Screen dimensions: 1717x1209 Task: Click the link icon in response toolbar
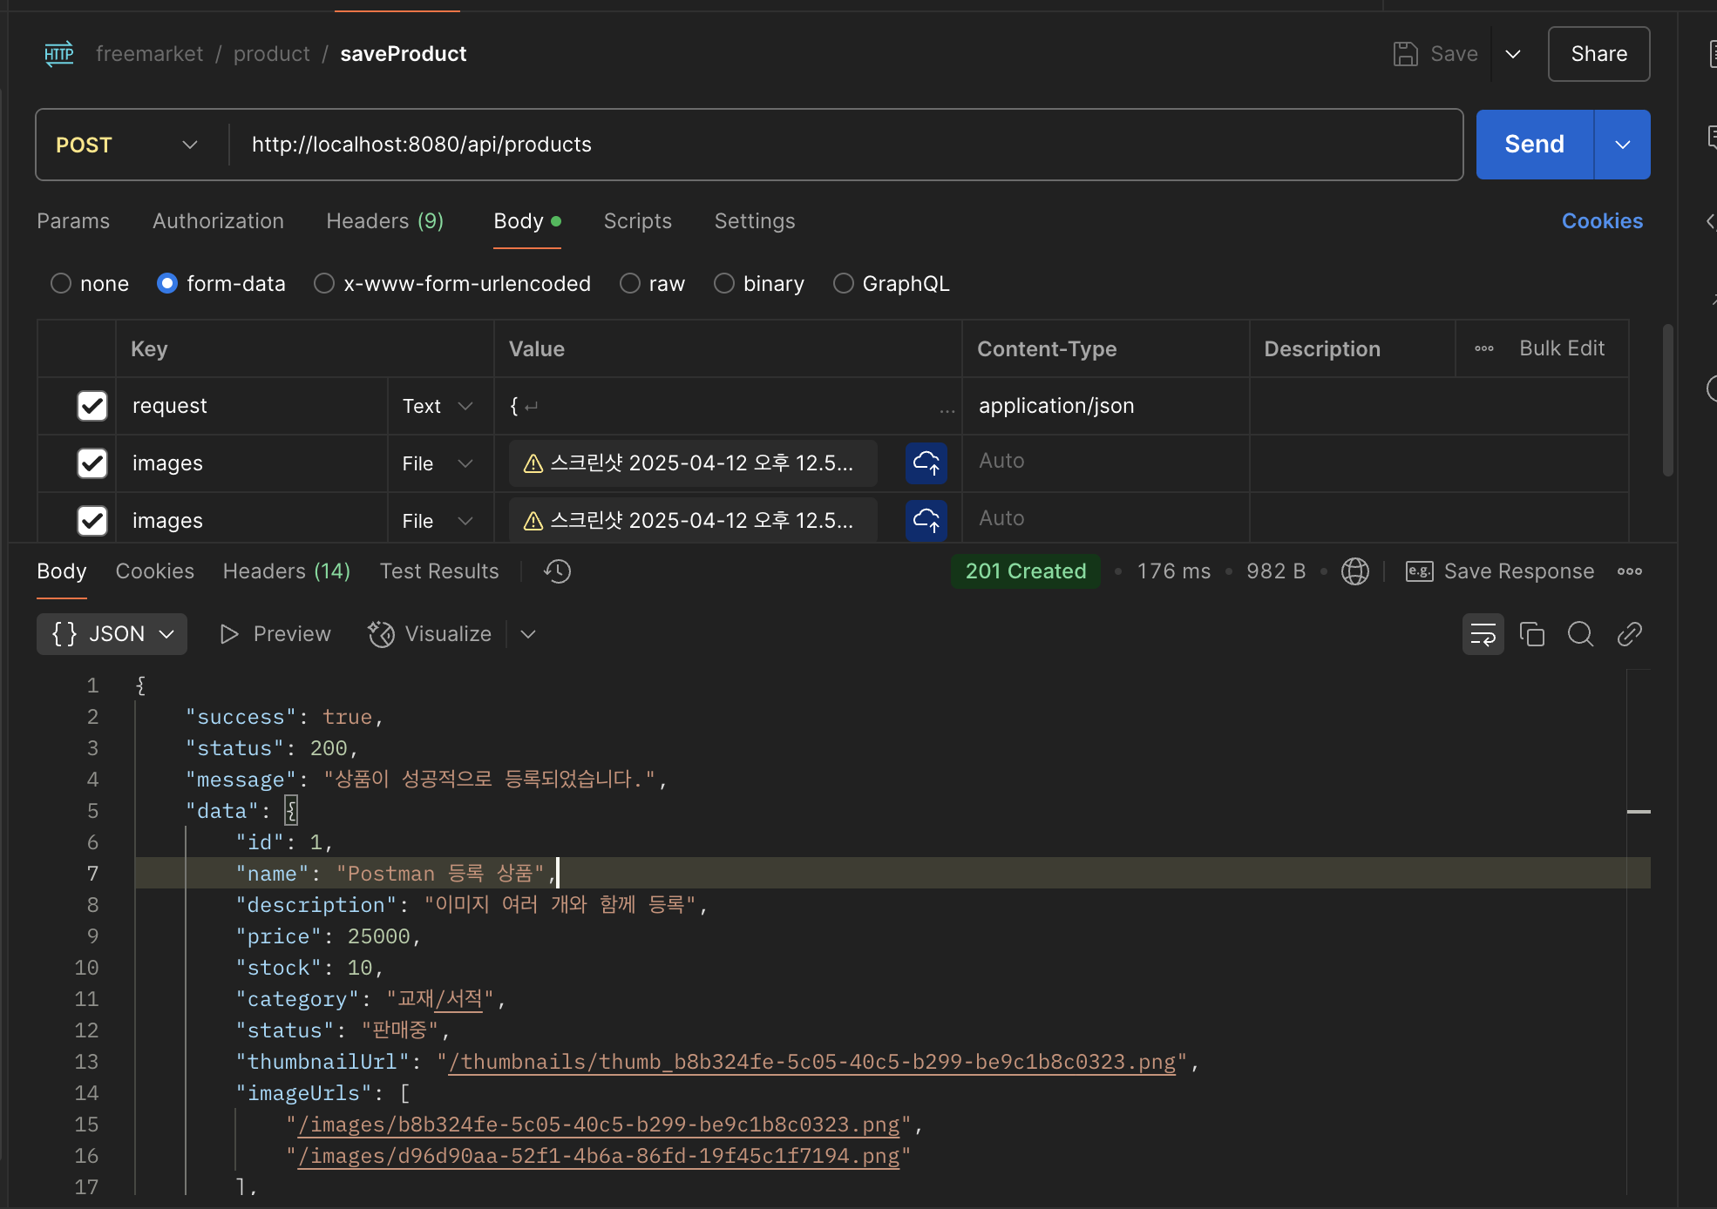tap(1629, 634)
